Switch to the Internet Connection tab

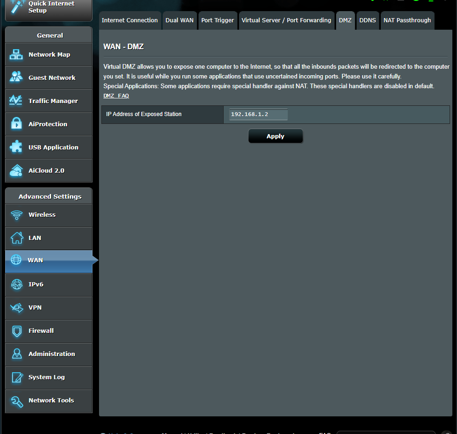pos(130,20)
